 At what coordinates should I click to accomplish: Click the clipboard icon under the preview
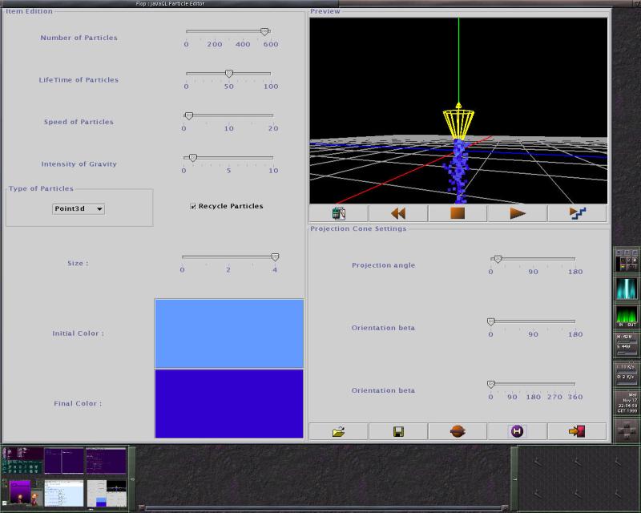(339, 213)
